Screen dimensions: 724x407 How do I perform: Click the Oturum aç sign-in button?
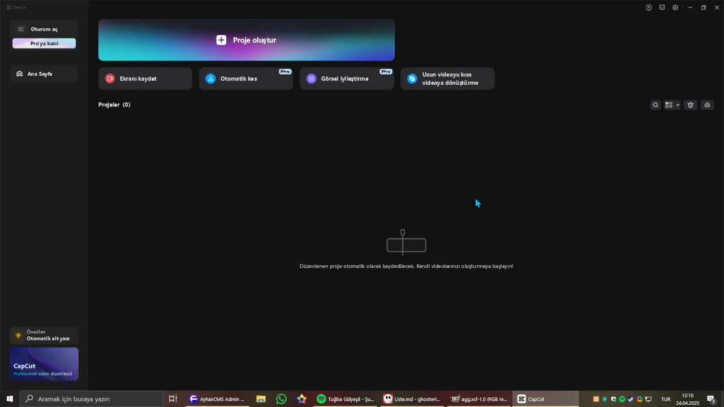tap(44, 29)
